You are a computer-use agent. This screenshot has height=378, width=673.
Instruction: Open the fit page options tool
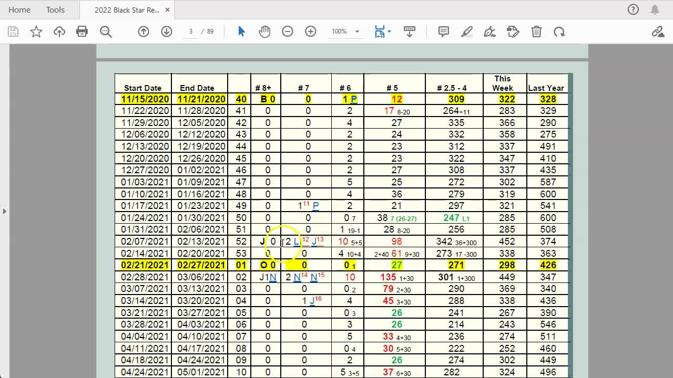point(380,31)
